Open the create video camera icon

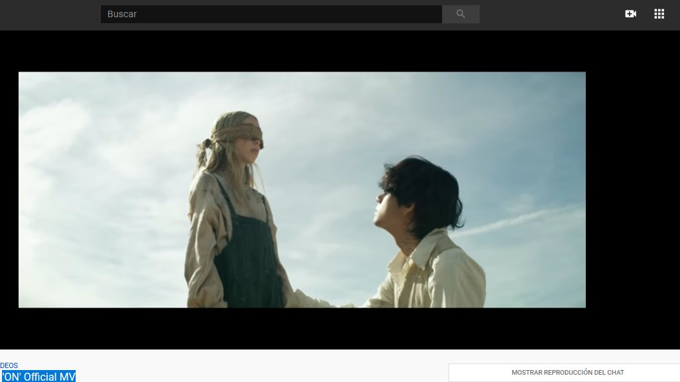point(630,14)
